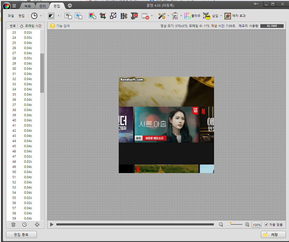
Task: Click the color image filter icon
Action: [x=92, y=16]
